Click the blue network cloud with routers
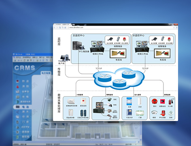 click(119, 78)
